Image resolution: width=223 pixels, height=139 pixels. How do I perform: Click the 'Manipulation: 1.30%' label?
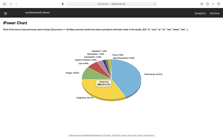(x=96, y=54)
